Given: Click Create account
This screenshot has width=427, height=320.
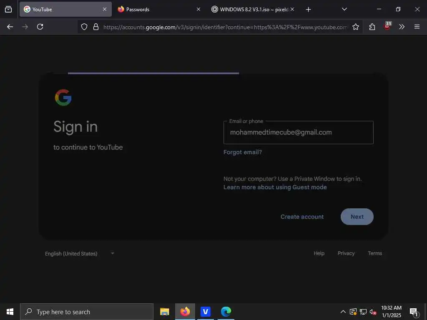Looking at the screenshot, I should coord(302,217).
